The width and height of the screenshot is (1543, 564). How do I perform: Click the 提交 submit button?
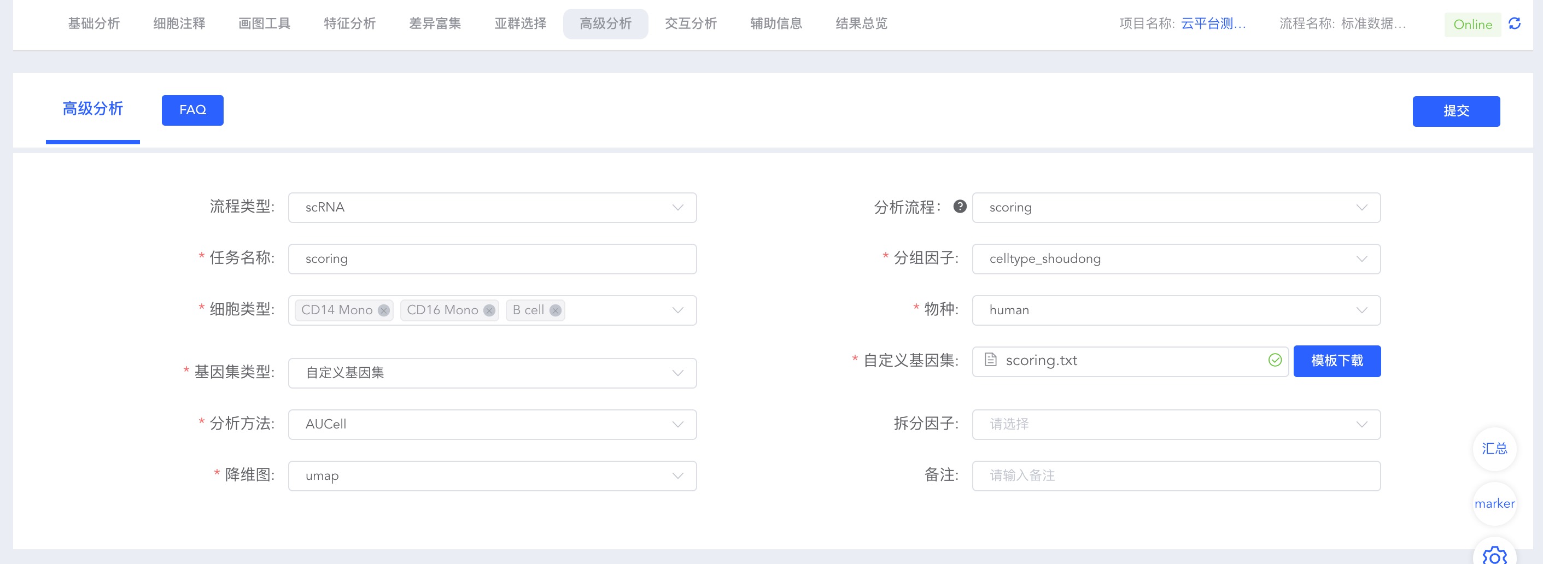1456,111
